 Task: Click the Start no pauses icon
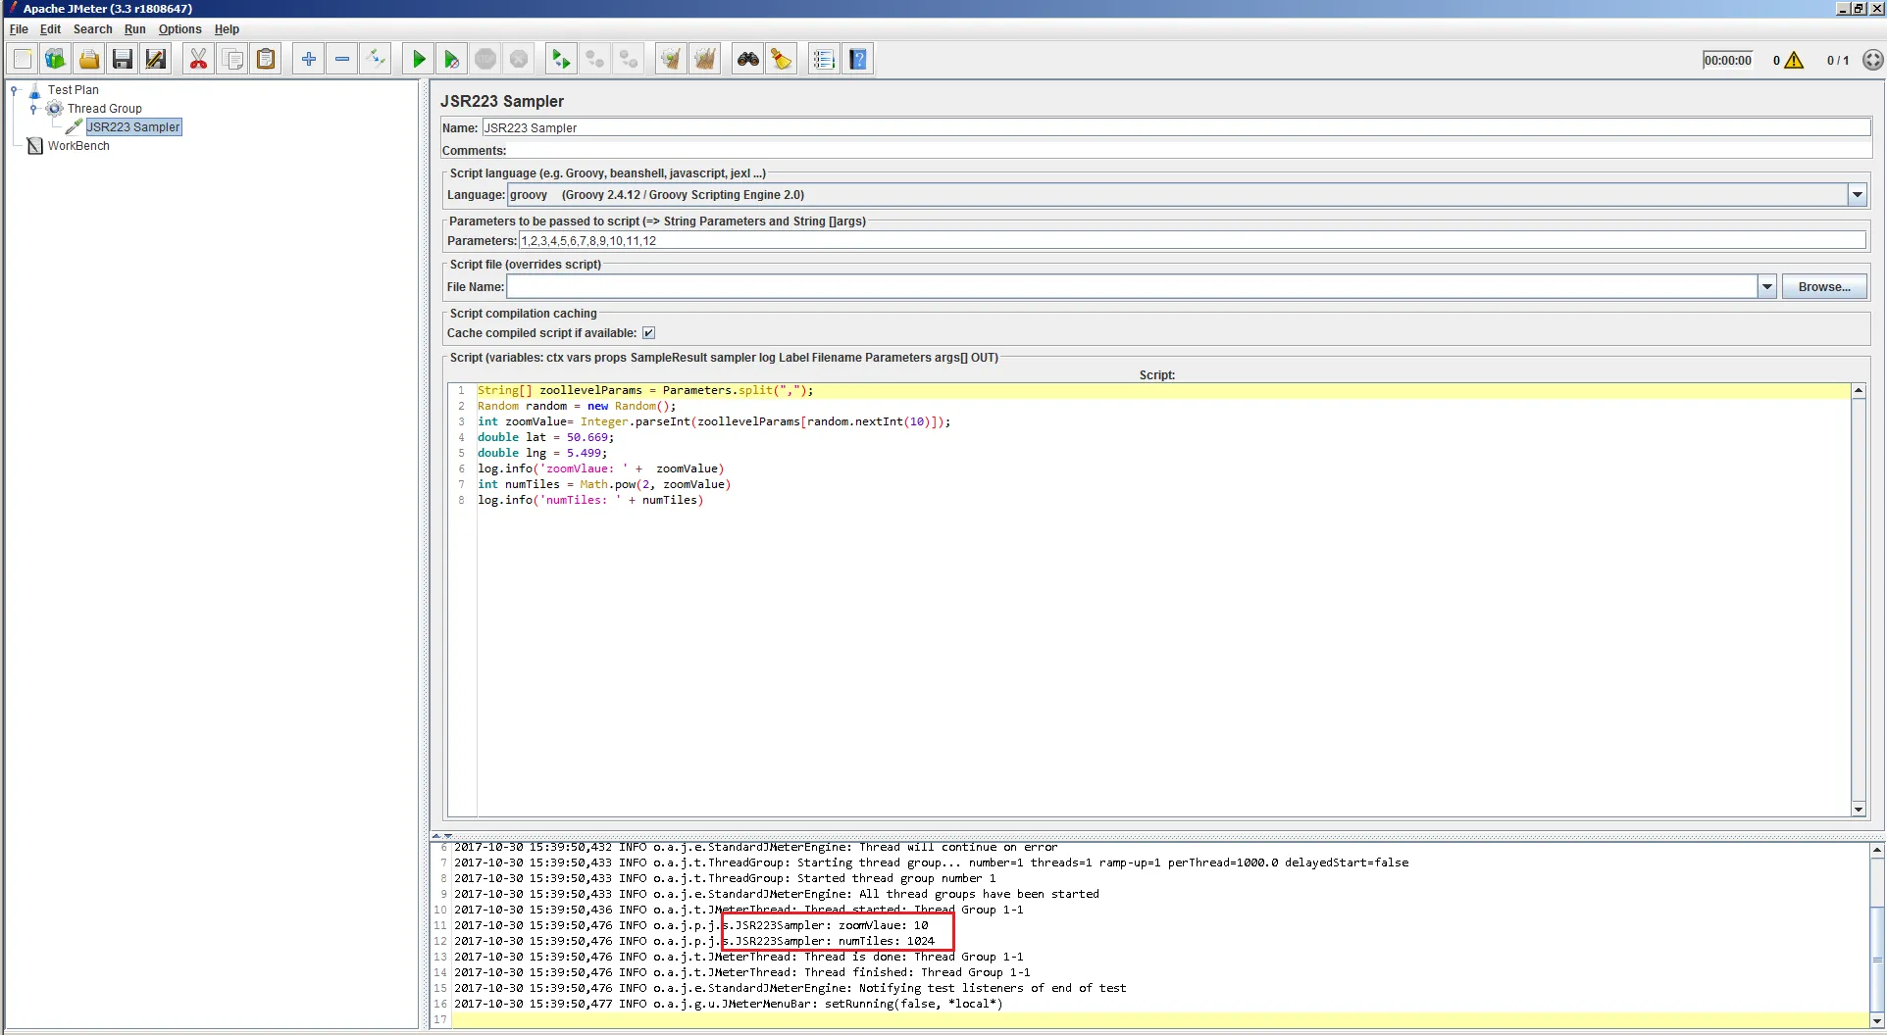click(x=451, y=60)
